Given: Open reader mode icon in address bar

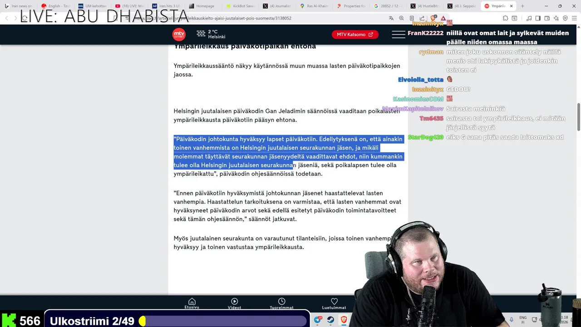Looking at the screenshot, I should pos(412,18).
